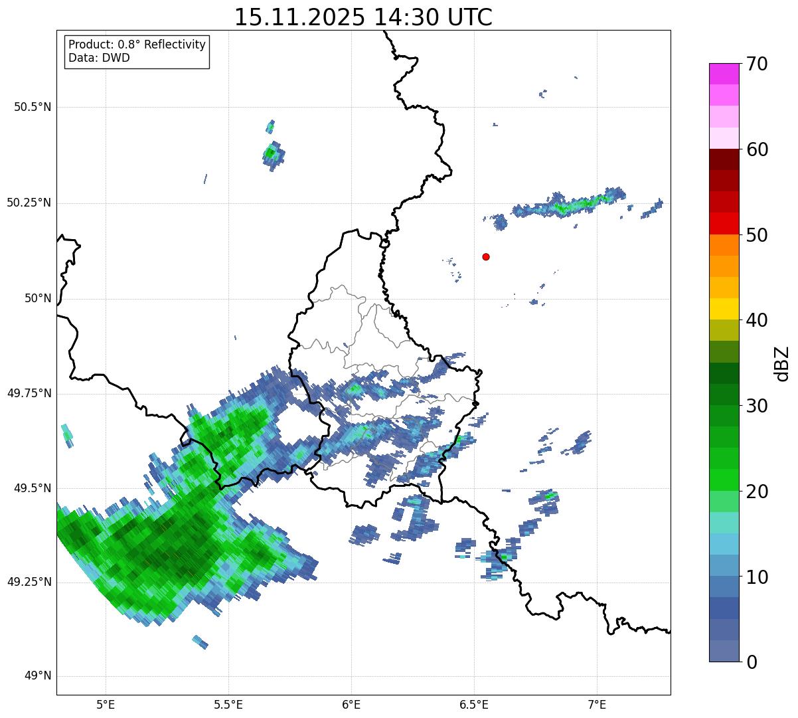Screen dimensions: 798x718
Task: Click the red station marker dot
Action: [486, 257]
